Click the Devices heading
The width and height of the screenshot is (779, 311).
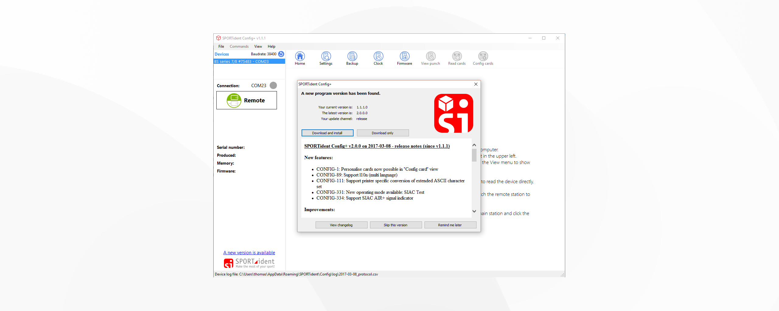pyautogui.click(x=222, y=54)
